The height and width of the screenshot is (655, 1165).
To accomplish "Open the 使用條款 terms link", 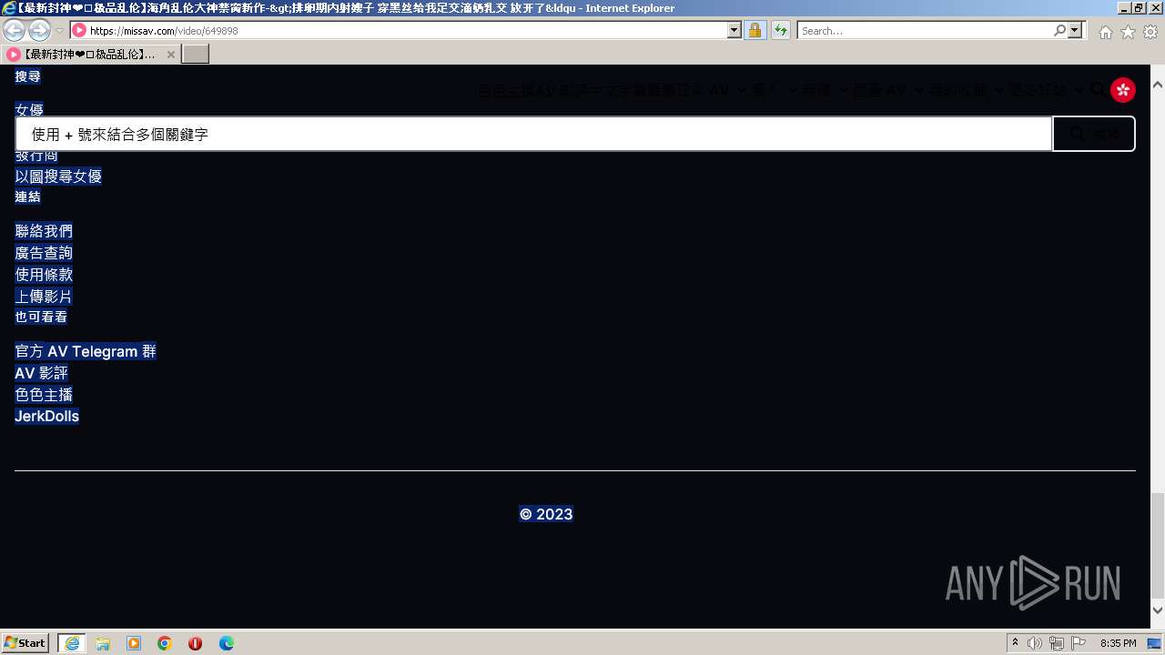I will click(x=44, y=275).
